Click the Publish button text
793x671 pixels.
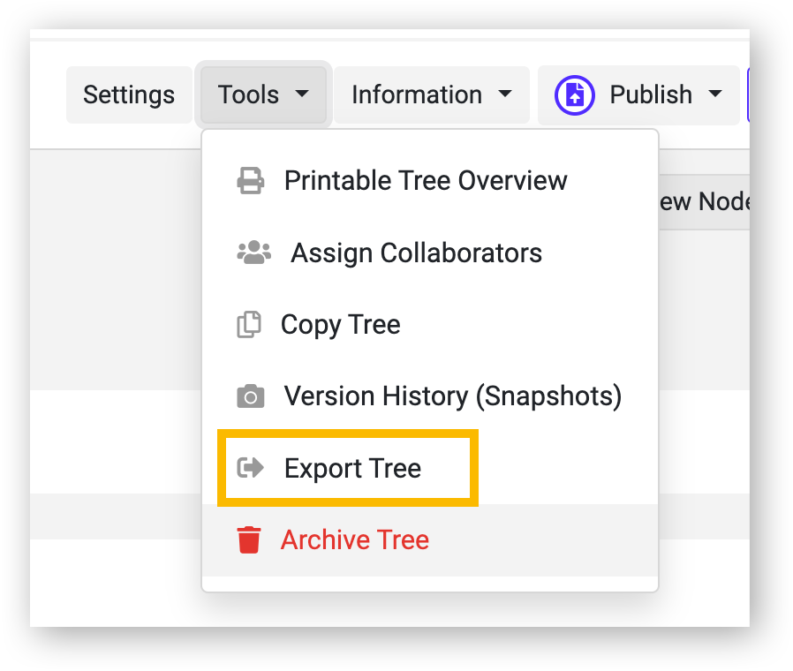click(x=651, y=94)
